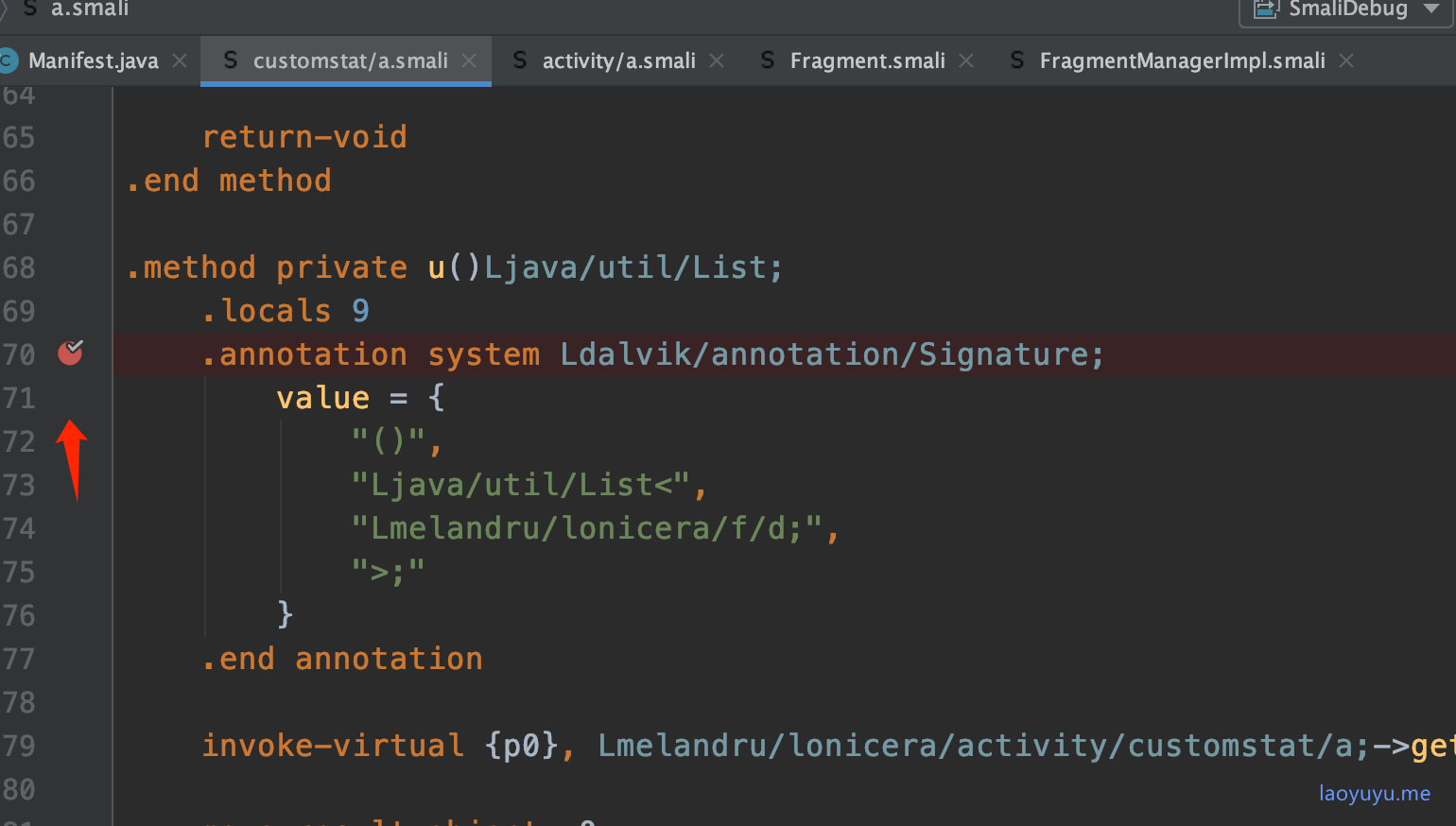Image resolution: width=1456 pixels, height=826 pixels.
Task: Switch to the Manifest.java tab
Action: tap(94, 60)
